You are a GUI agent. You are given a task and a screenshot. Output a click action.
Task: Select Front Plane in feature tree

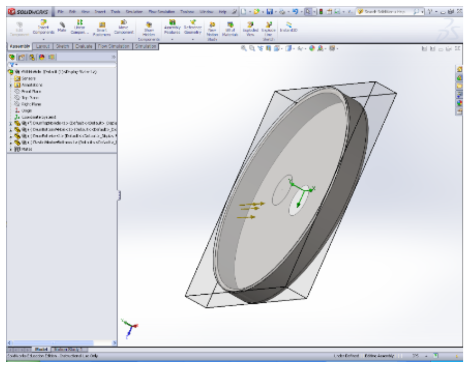coord(31,91)
